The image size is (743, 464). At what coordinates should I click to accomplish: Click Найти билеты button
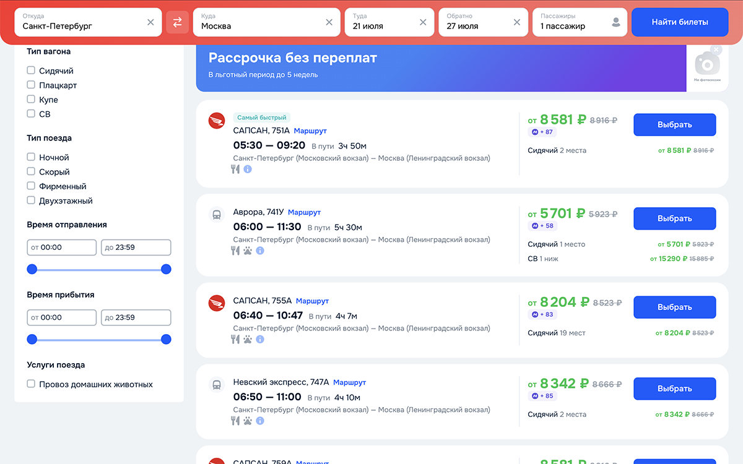(680, 22)
